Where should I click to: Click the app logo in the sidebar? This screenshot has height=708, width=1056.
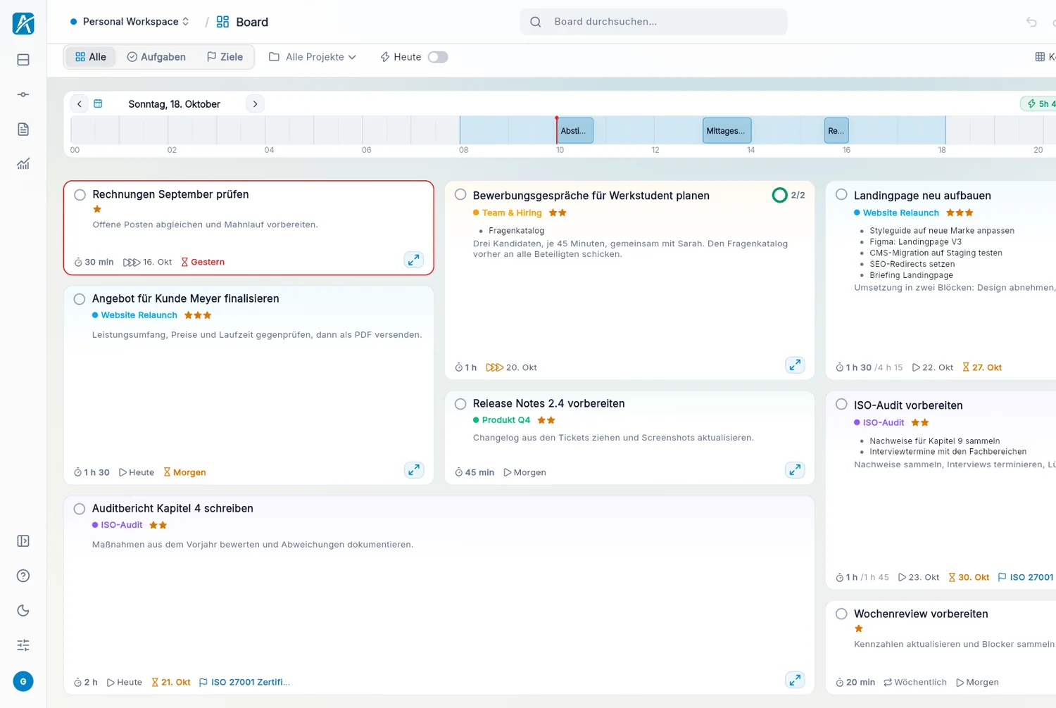(23, 23)
